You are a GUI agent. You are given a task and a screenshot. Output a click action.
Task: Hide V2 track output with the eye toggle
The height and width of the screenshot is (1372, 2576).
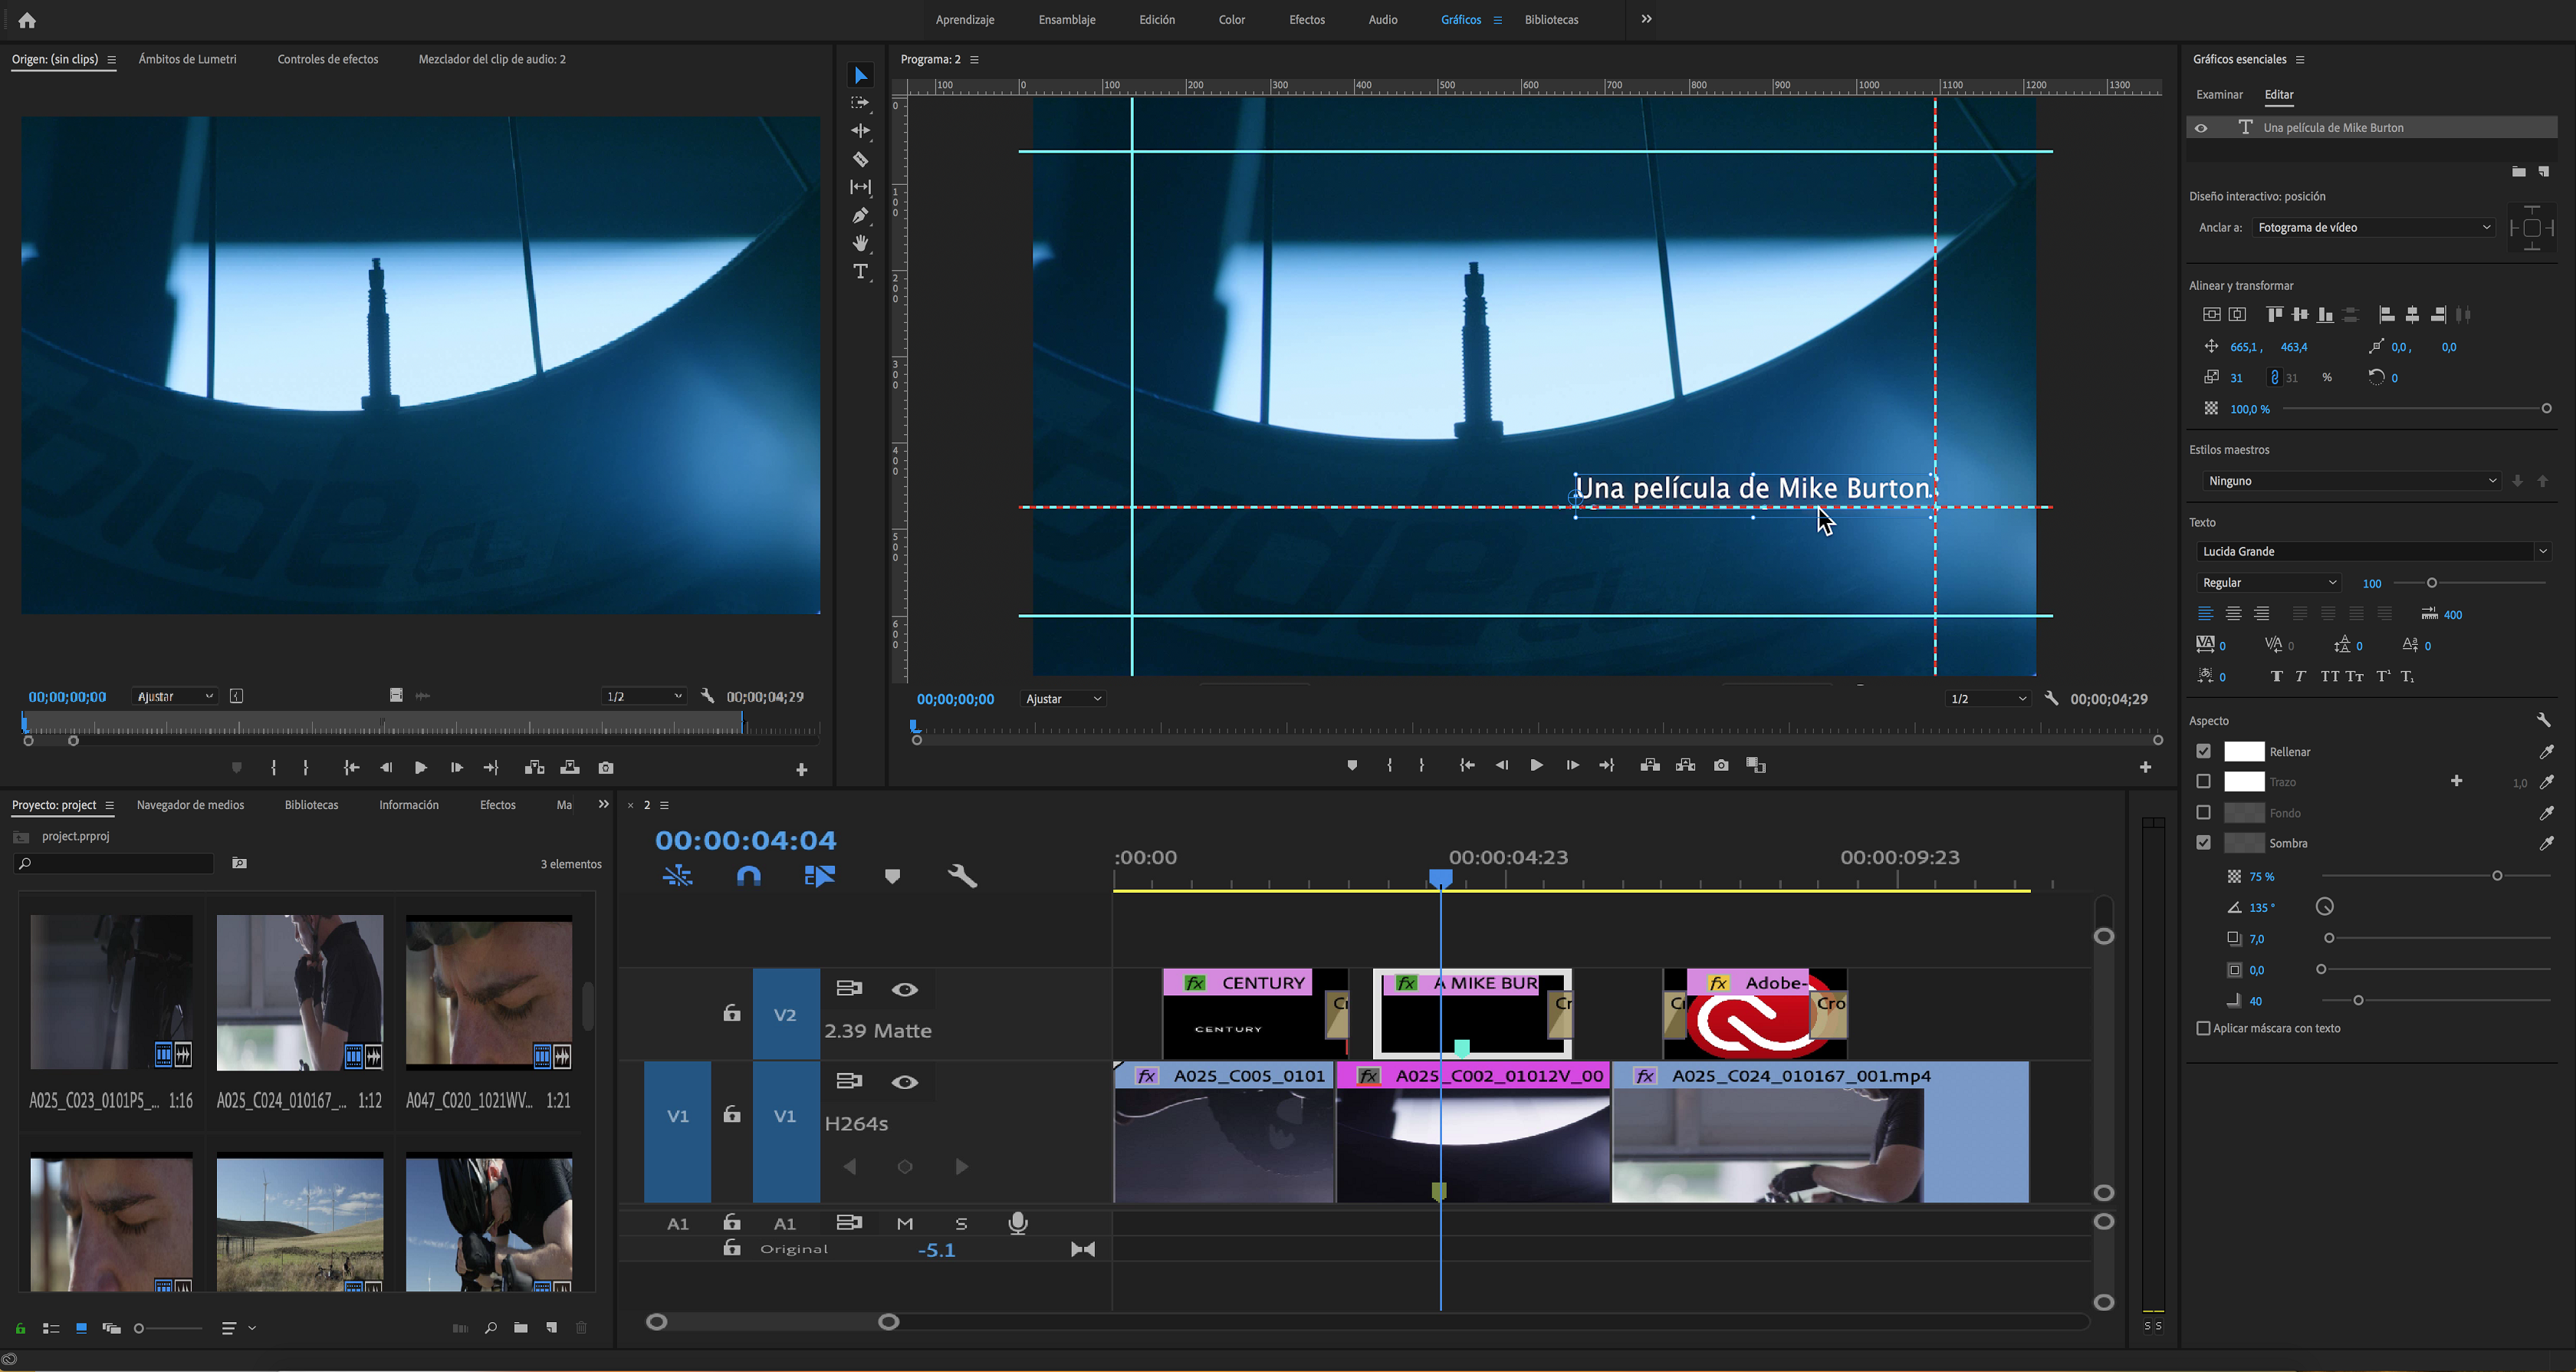coord(905,989)
